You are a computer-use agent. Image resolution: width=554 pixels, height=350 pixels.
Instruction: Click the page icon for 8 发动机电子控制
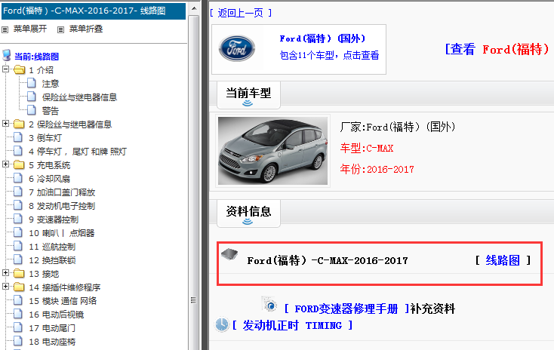coord(18,206)
